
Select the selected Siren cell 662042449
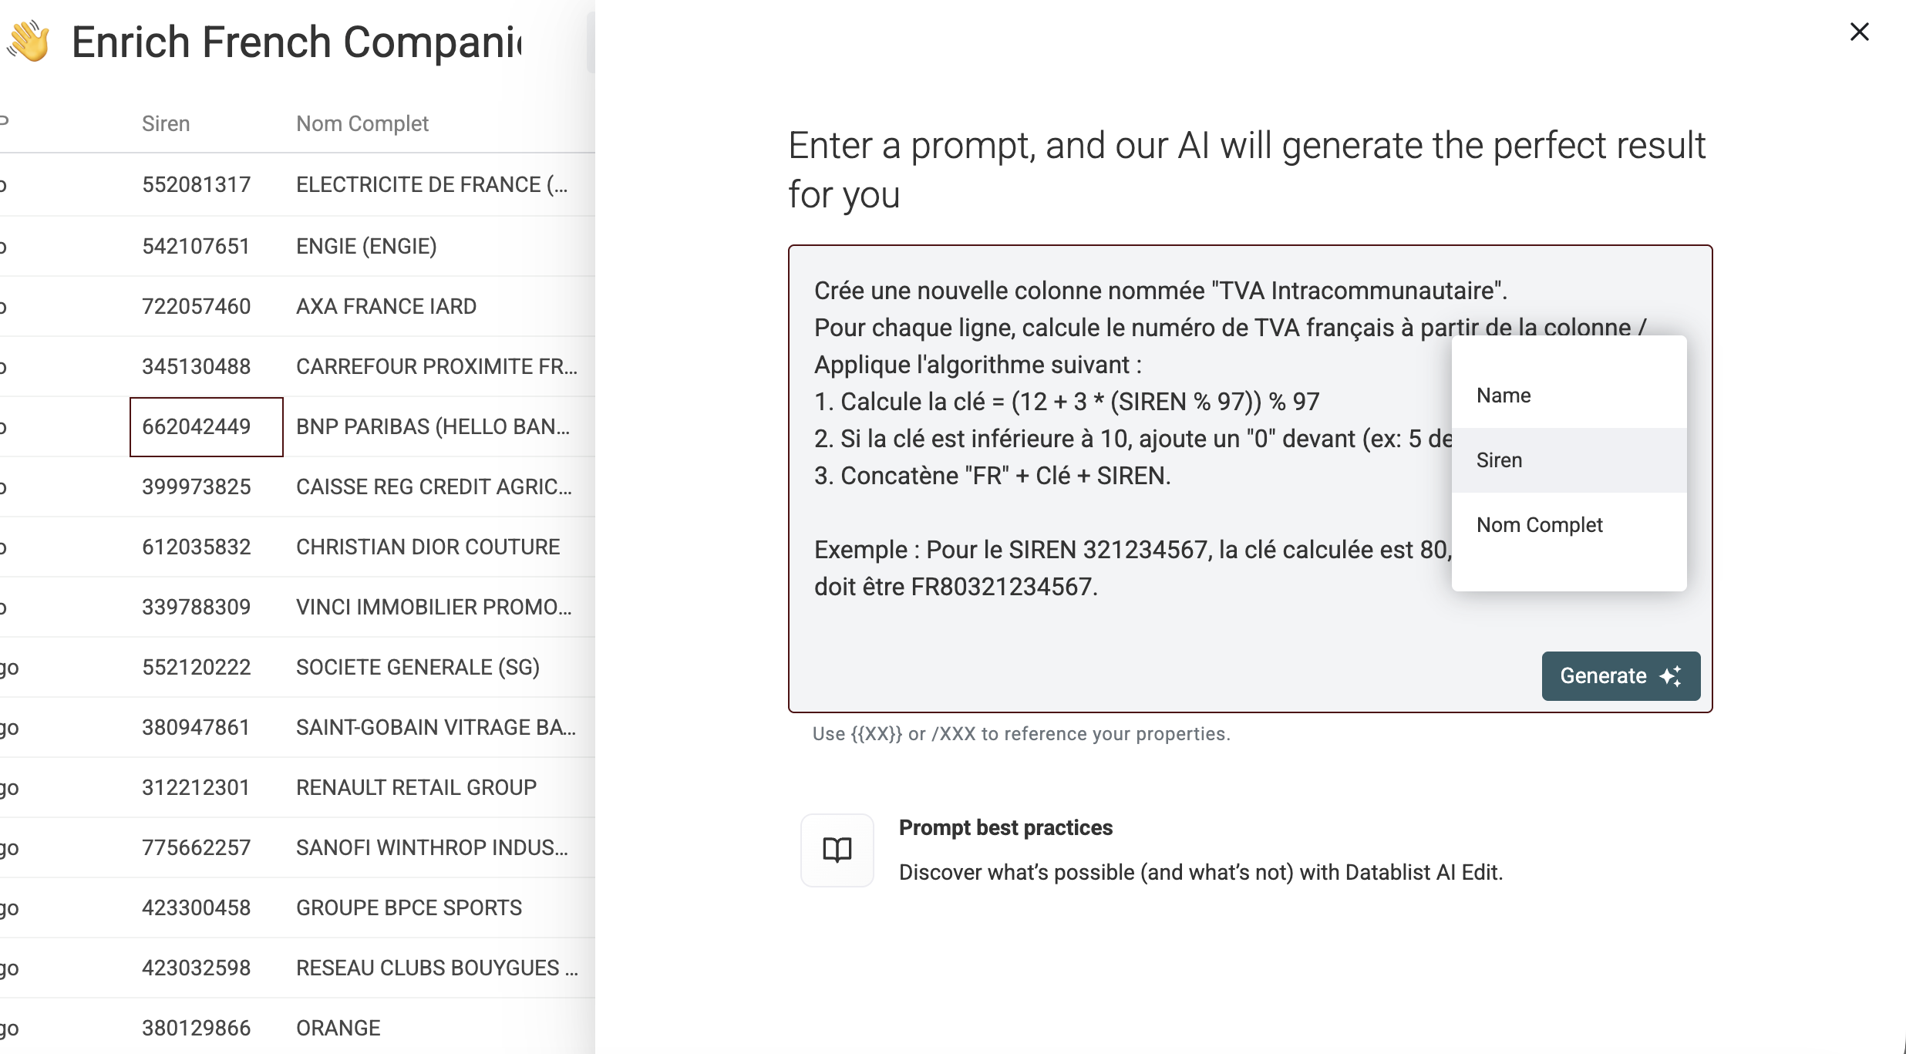click(206, 427)
